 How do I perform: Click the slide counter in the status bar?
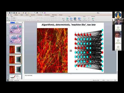tap(96, 80)
